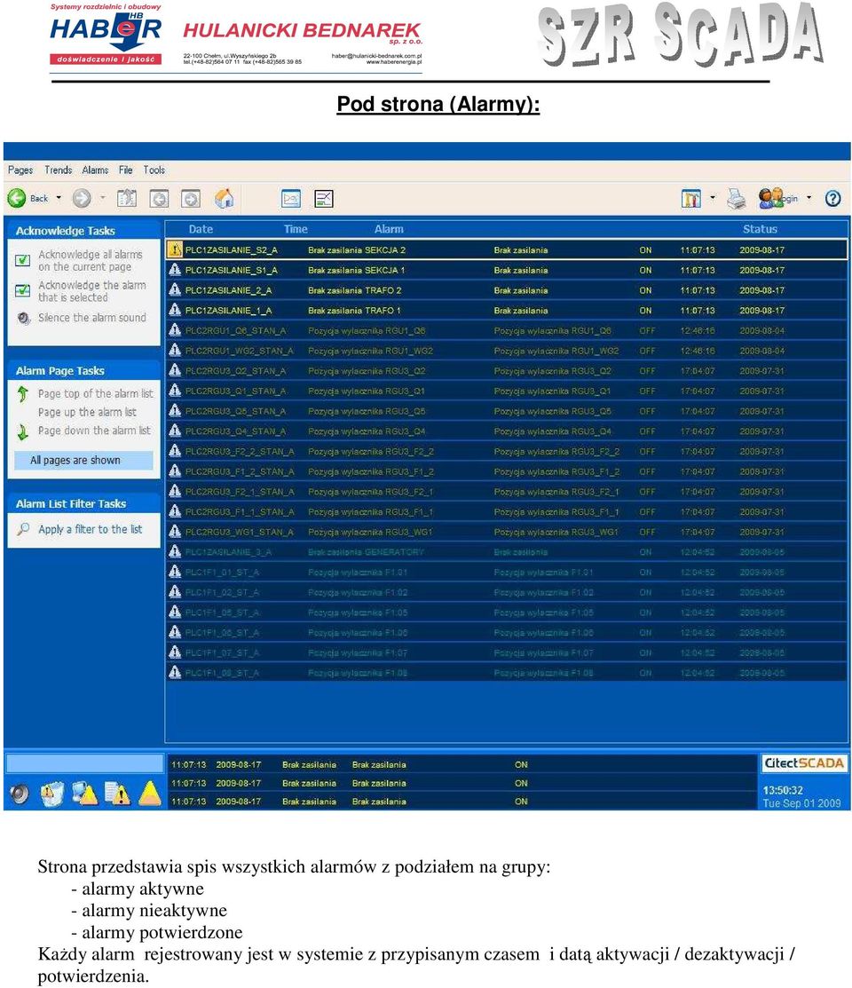The image size is (852, 988).
Task: Click warning icon of PLC1ZASILANIE_1_A row
Action: [x=175, y=310]
